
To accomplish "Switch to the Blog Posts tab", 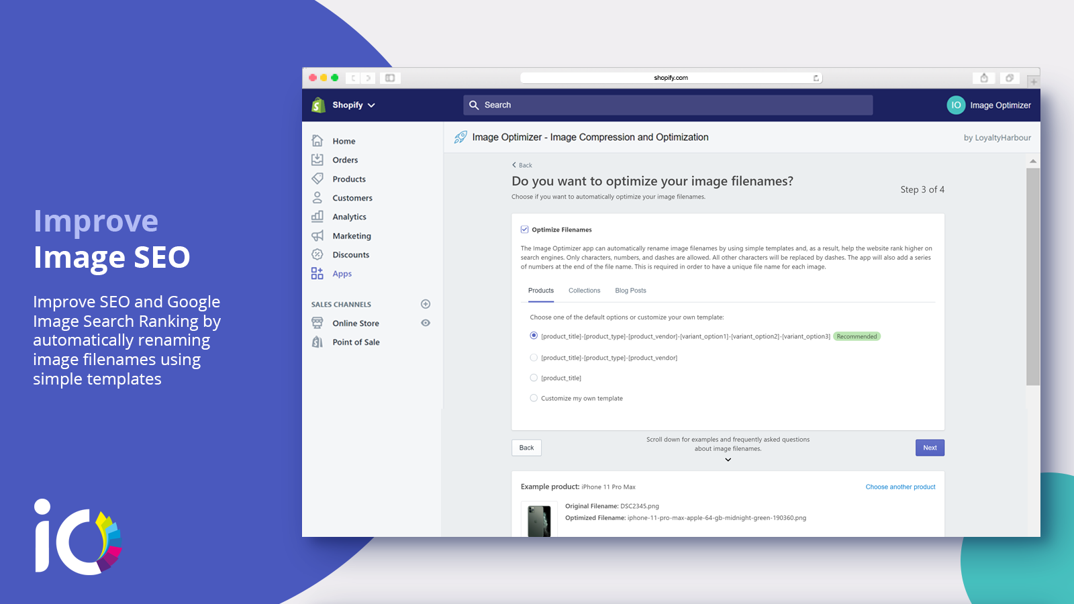I will point(630,291).
